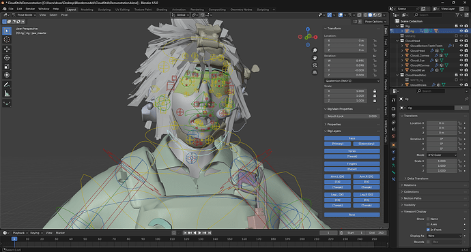Toggle the camera view icon

click(x=315, y=65)
